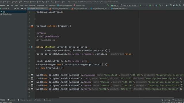Open the Build menu
Image resolution: width=184 pixels, height=103 pixels.
[x=39, y=2]
